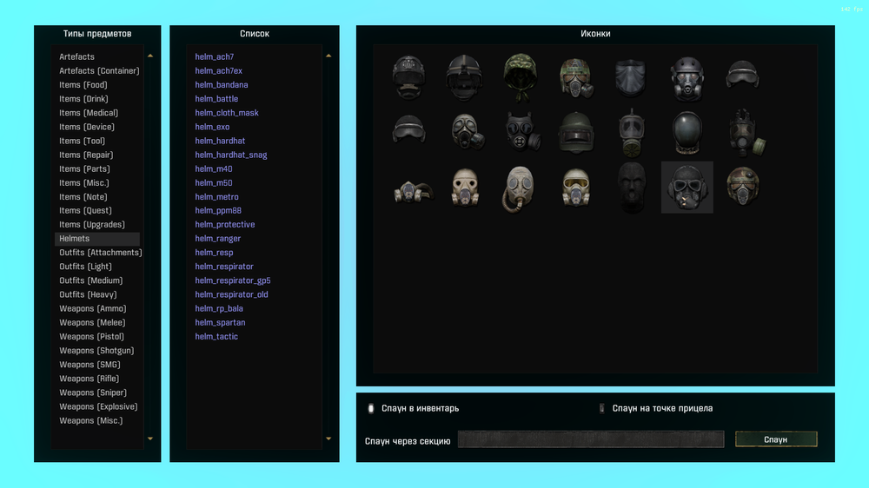869x488 pixels.
Task: Choose the black M50 gas mask icon
Action: pyautogui.click(x=522, y=132)
